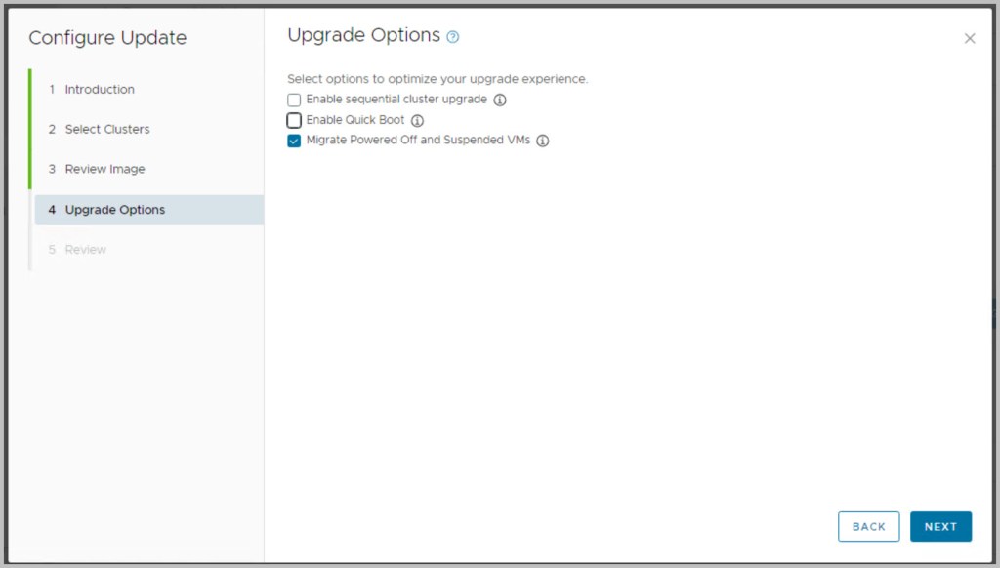Uncheck Migrate Powered Off and Suspended VMs
Image resolution: width=1000 pixels, height=568 pixels.
pos(294,141)
